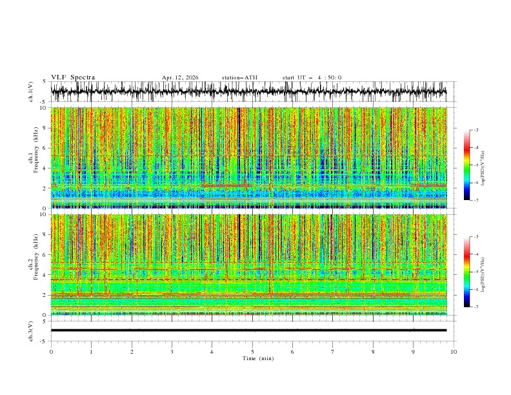The height and width of the screenshot is (395, 511).
Task: Click inside the ch.1 spectrogram panel
Action: click(x=249, y=157)
